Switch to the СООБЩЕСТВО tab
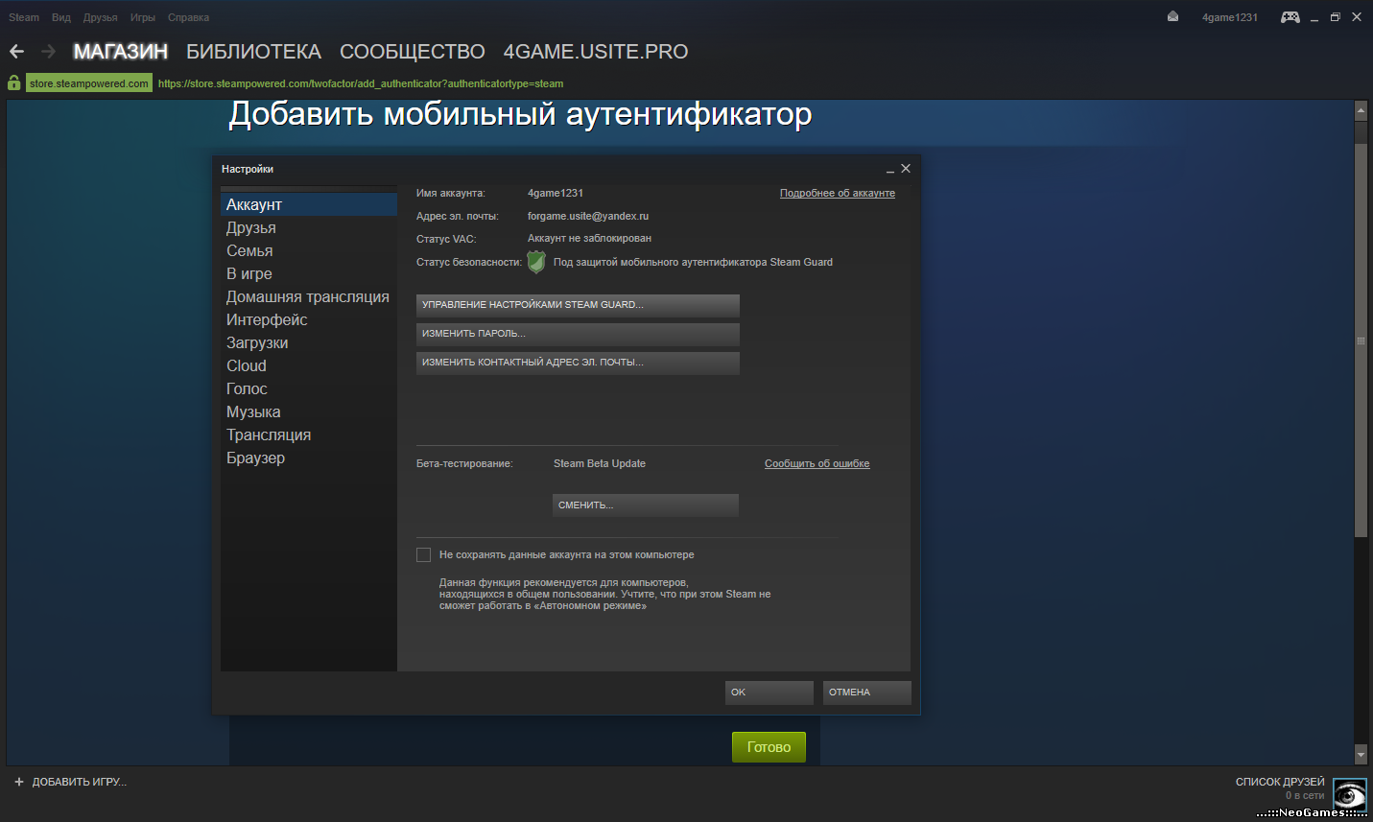 pyautogui.click(x=413, y=52)
